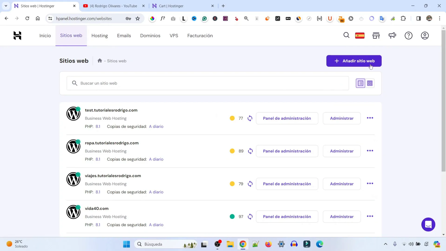This screenshot has height=251, width=446.
Task: Click the home breadcrumb icon
Action: pos(100,61)
